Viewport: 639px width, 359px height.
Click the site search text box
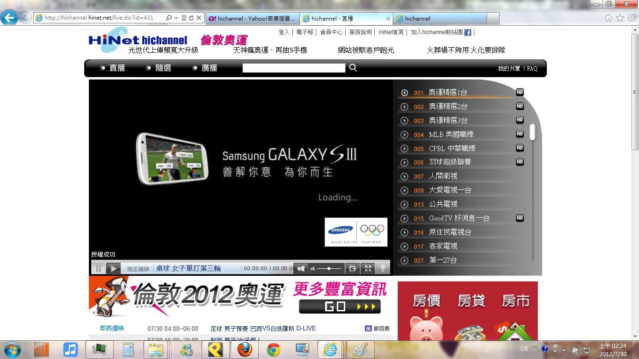[294, 68]
